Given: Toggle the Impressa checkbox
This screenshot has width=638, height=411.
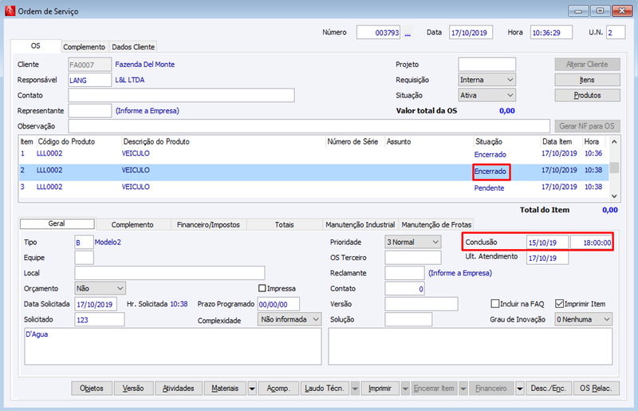Looking at the screenshot, I should [x=262, y=288].
